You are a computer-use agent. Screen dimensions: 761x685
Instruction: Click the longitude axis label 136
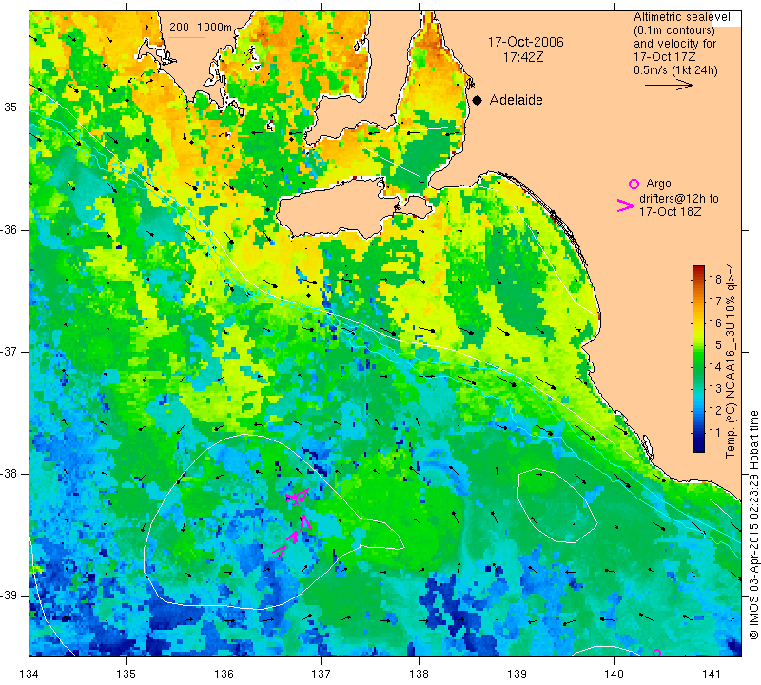[x=224, y=675]
